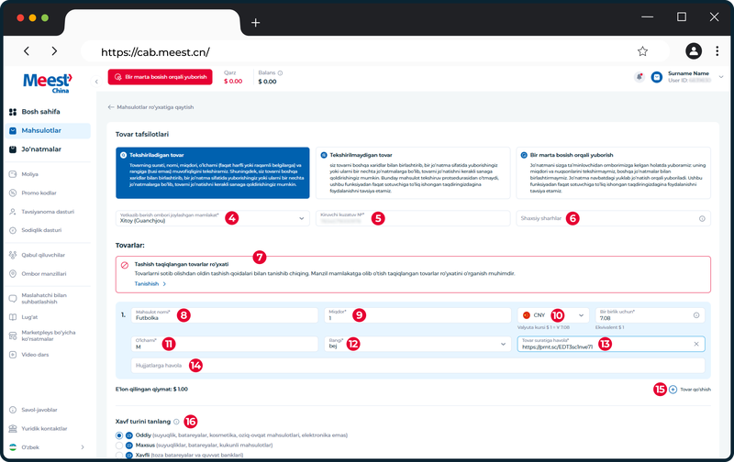734x462 pixels.
Task: Clear the product photo link field
Action: coord(696,344)
